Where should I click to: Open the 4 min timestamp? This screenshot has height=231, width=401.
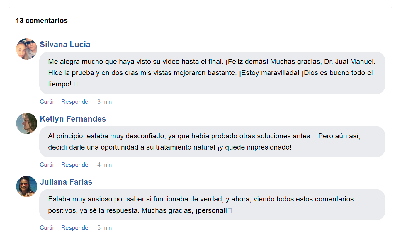(104, 165)
